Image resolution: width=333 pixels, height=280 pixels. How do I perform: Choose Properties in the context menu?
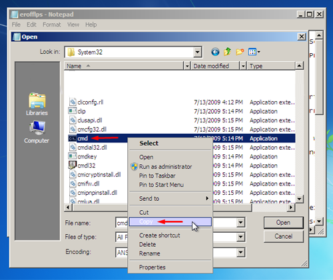(x=170, y=267)
